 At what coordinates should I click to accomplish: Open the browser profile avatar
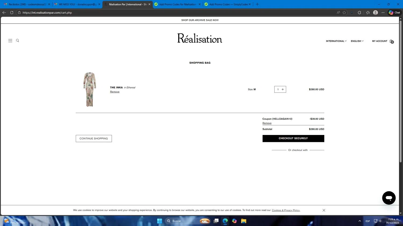point(376,13)
